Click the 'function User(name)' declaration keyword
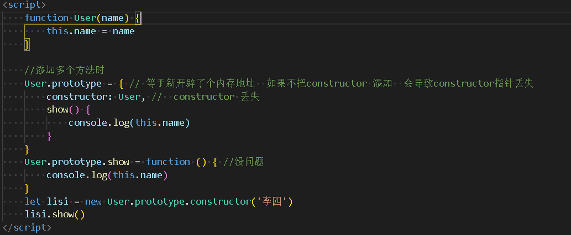The image size is (571, 235). click(x=46, y=18)
